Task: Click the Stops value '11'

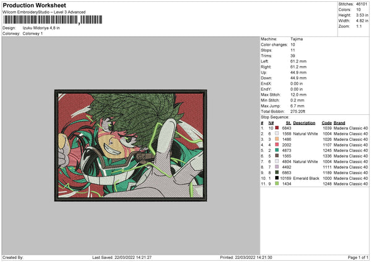Action: (292, 50)
